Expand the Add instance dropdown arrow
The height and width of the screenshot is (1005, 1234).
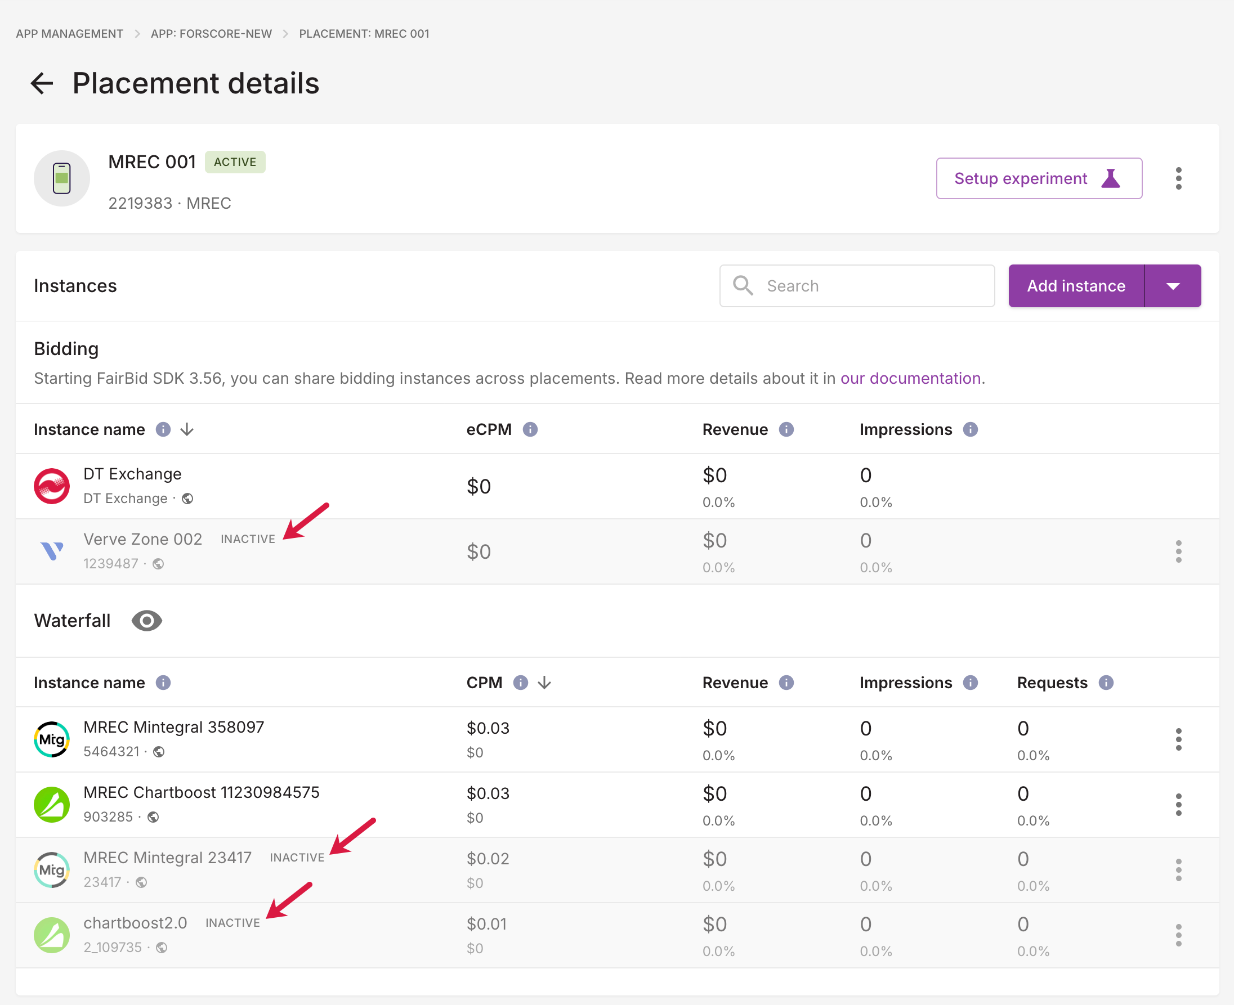tap(1173, 286)
